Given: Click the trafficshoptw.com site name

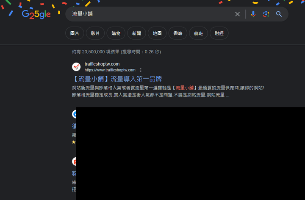Looking at the screenshot, I should click(x=102, y=64).
